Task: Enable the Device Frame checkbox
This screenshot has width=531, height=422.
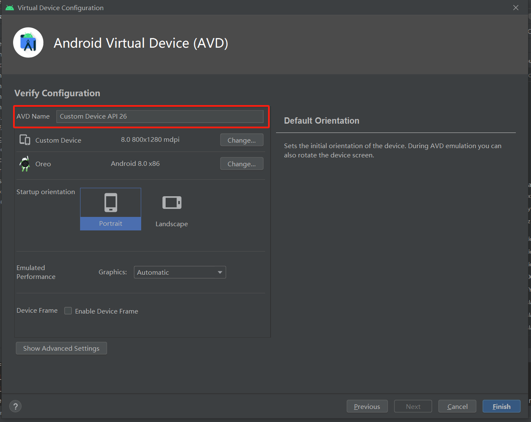Action: pyautogui.click(x=68, y=311)
